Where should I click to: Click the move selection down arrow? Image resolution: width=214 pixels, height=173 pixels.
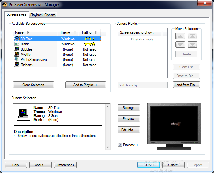(180, 45)
